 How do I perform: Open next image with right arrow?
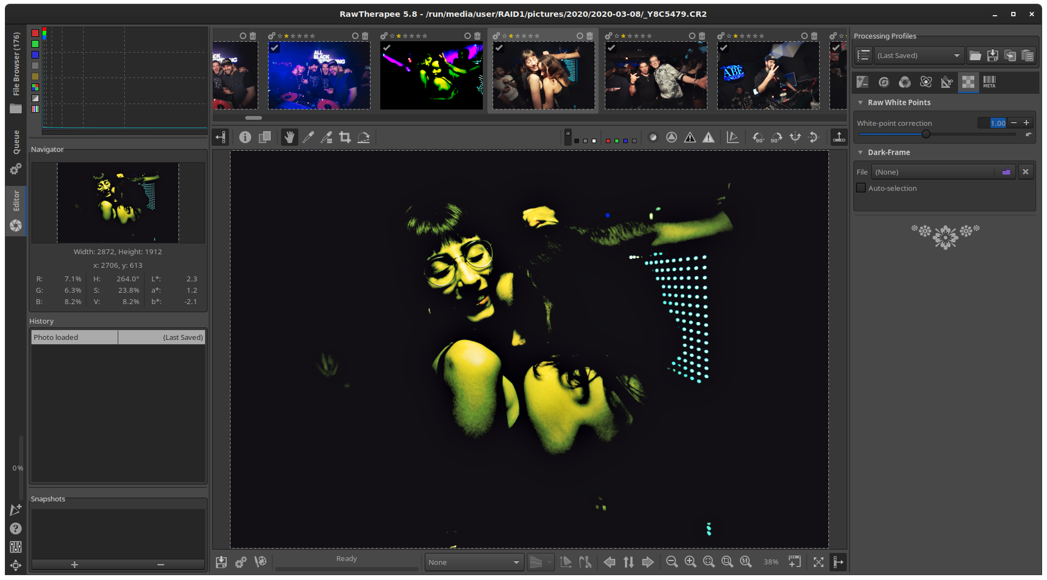coord(648,562)
